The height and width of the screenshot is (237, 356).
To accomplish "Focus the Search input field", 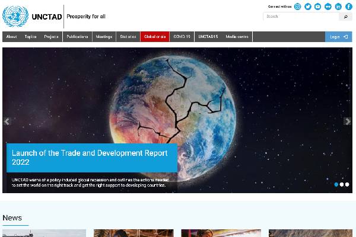I will [x=301, y=17].
